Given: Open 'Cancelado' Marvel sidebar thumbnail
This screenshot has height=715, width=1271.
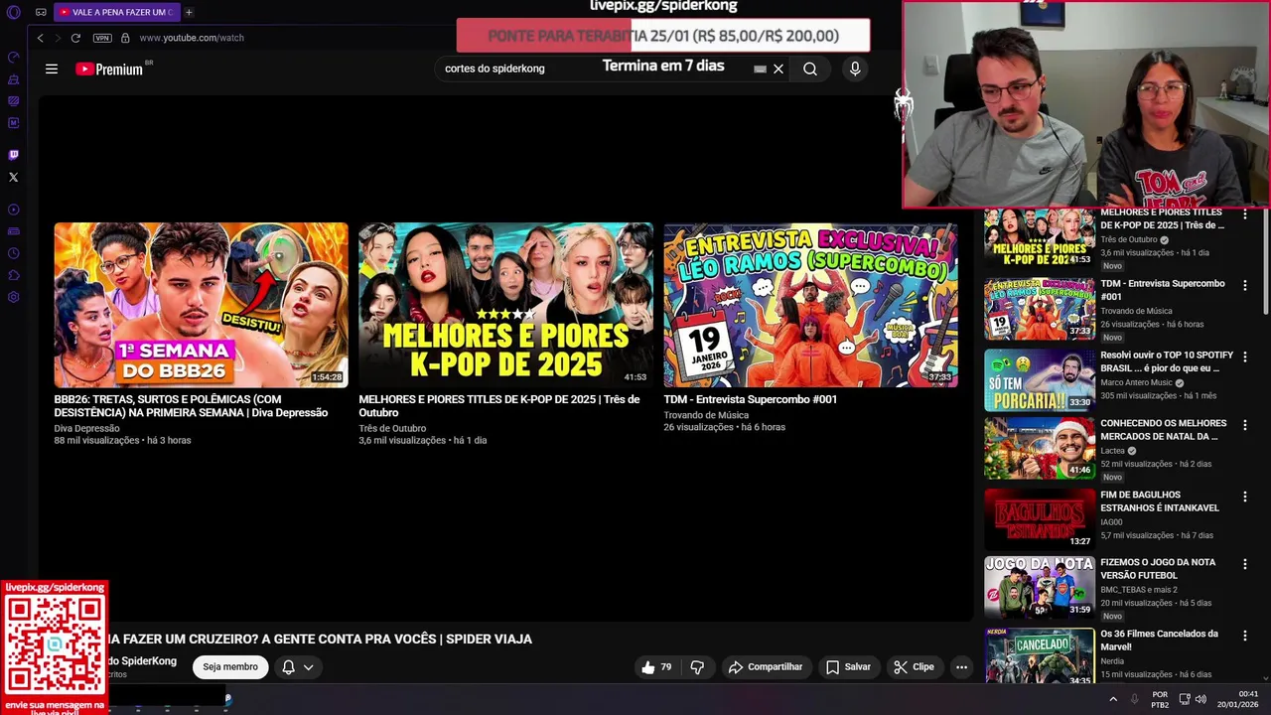Looking at the screenshot, I should [x=1040, y=655].
